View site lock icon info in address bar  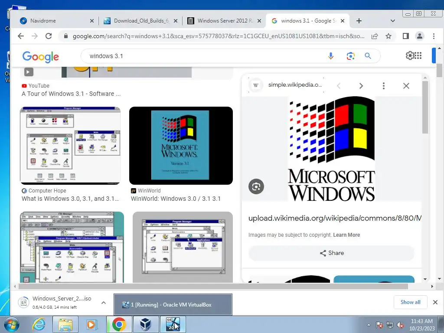coord(66,36)
